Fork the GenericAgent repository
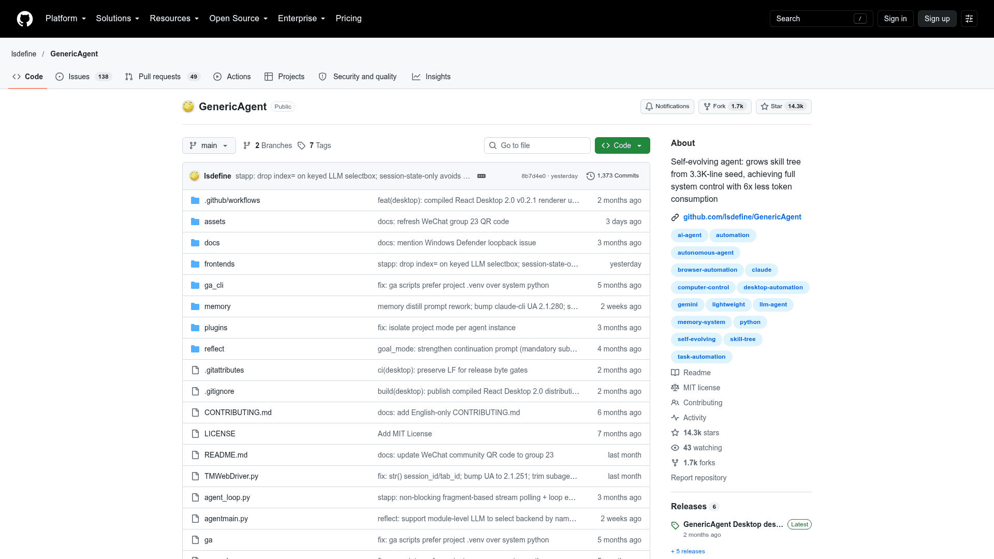Screen dimensions: 994x559 click(x=724, y=107)
